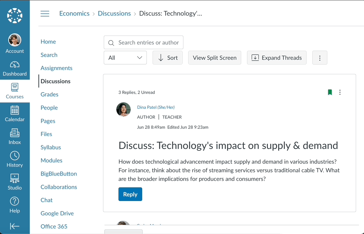Screen dimensions: 364x234
Task: Open Google Drive in course menu
Action: (x=57, y=213)
